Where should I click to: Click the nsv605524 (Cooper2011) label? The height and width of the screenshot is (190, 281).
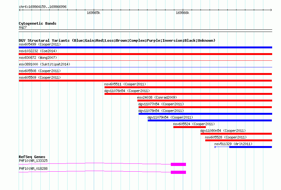[x=194, y=124]
